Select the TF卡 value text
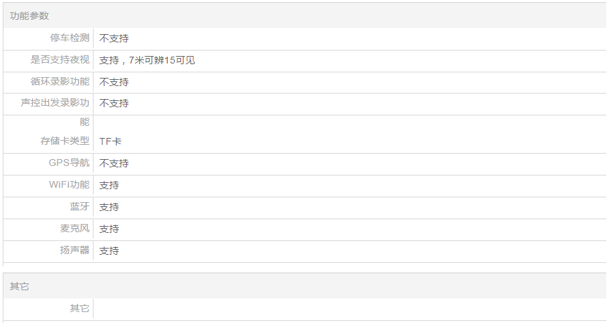 click(110, 141)
